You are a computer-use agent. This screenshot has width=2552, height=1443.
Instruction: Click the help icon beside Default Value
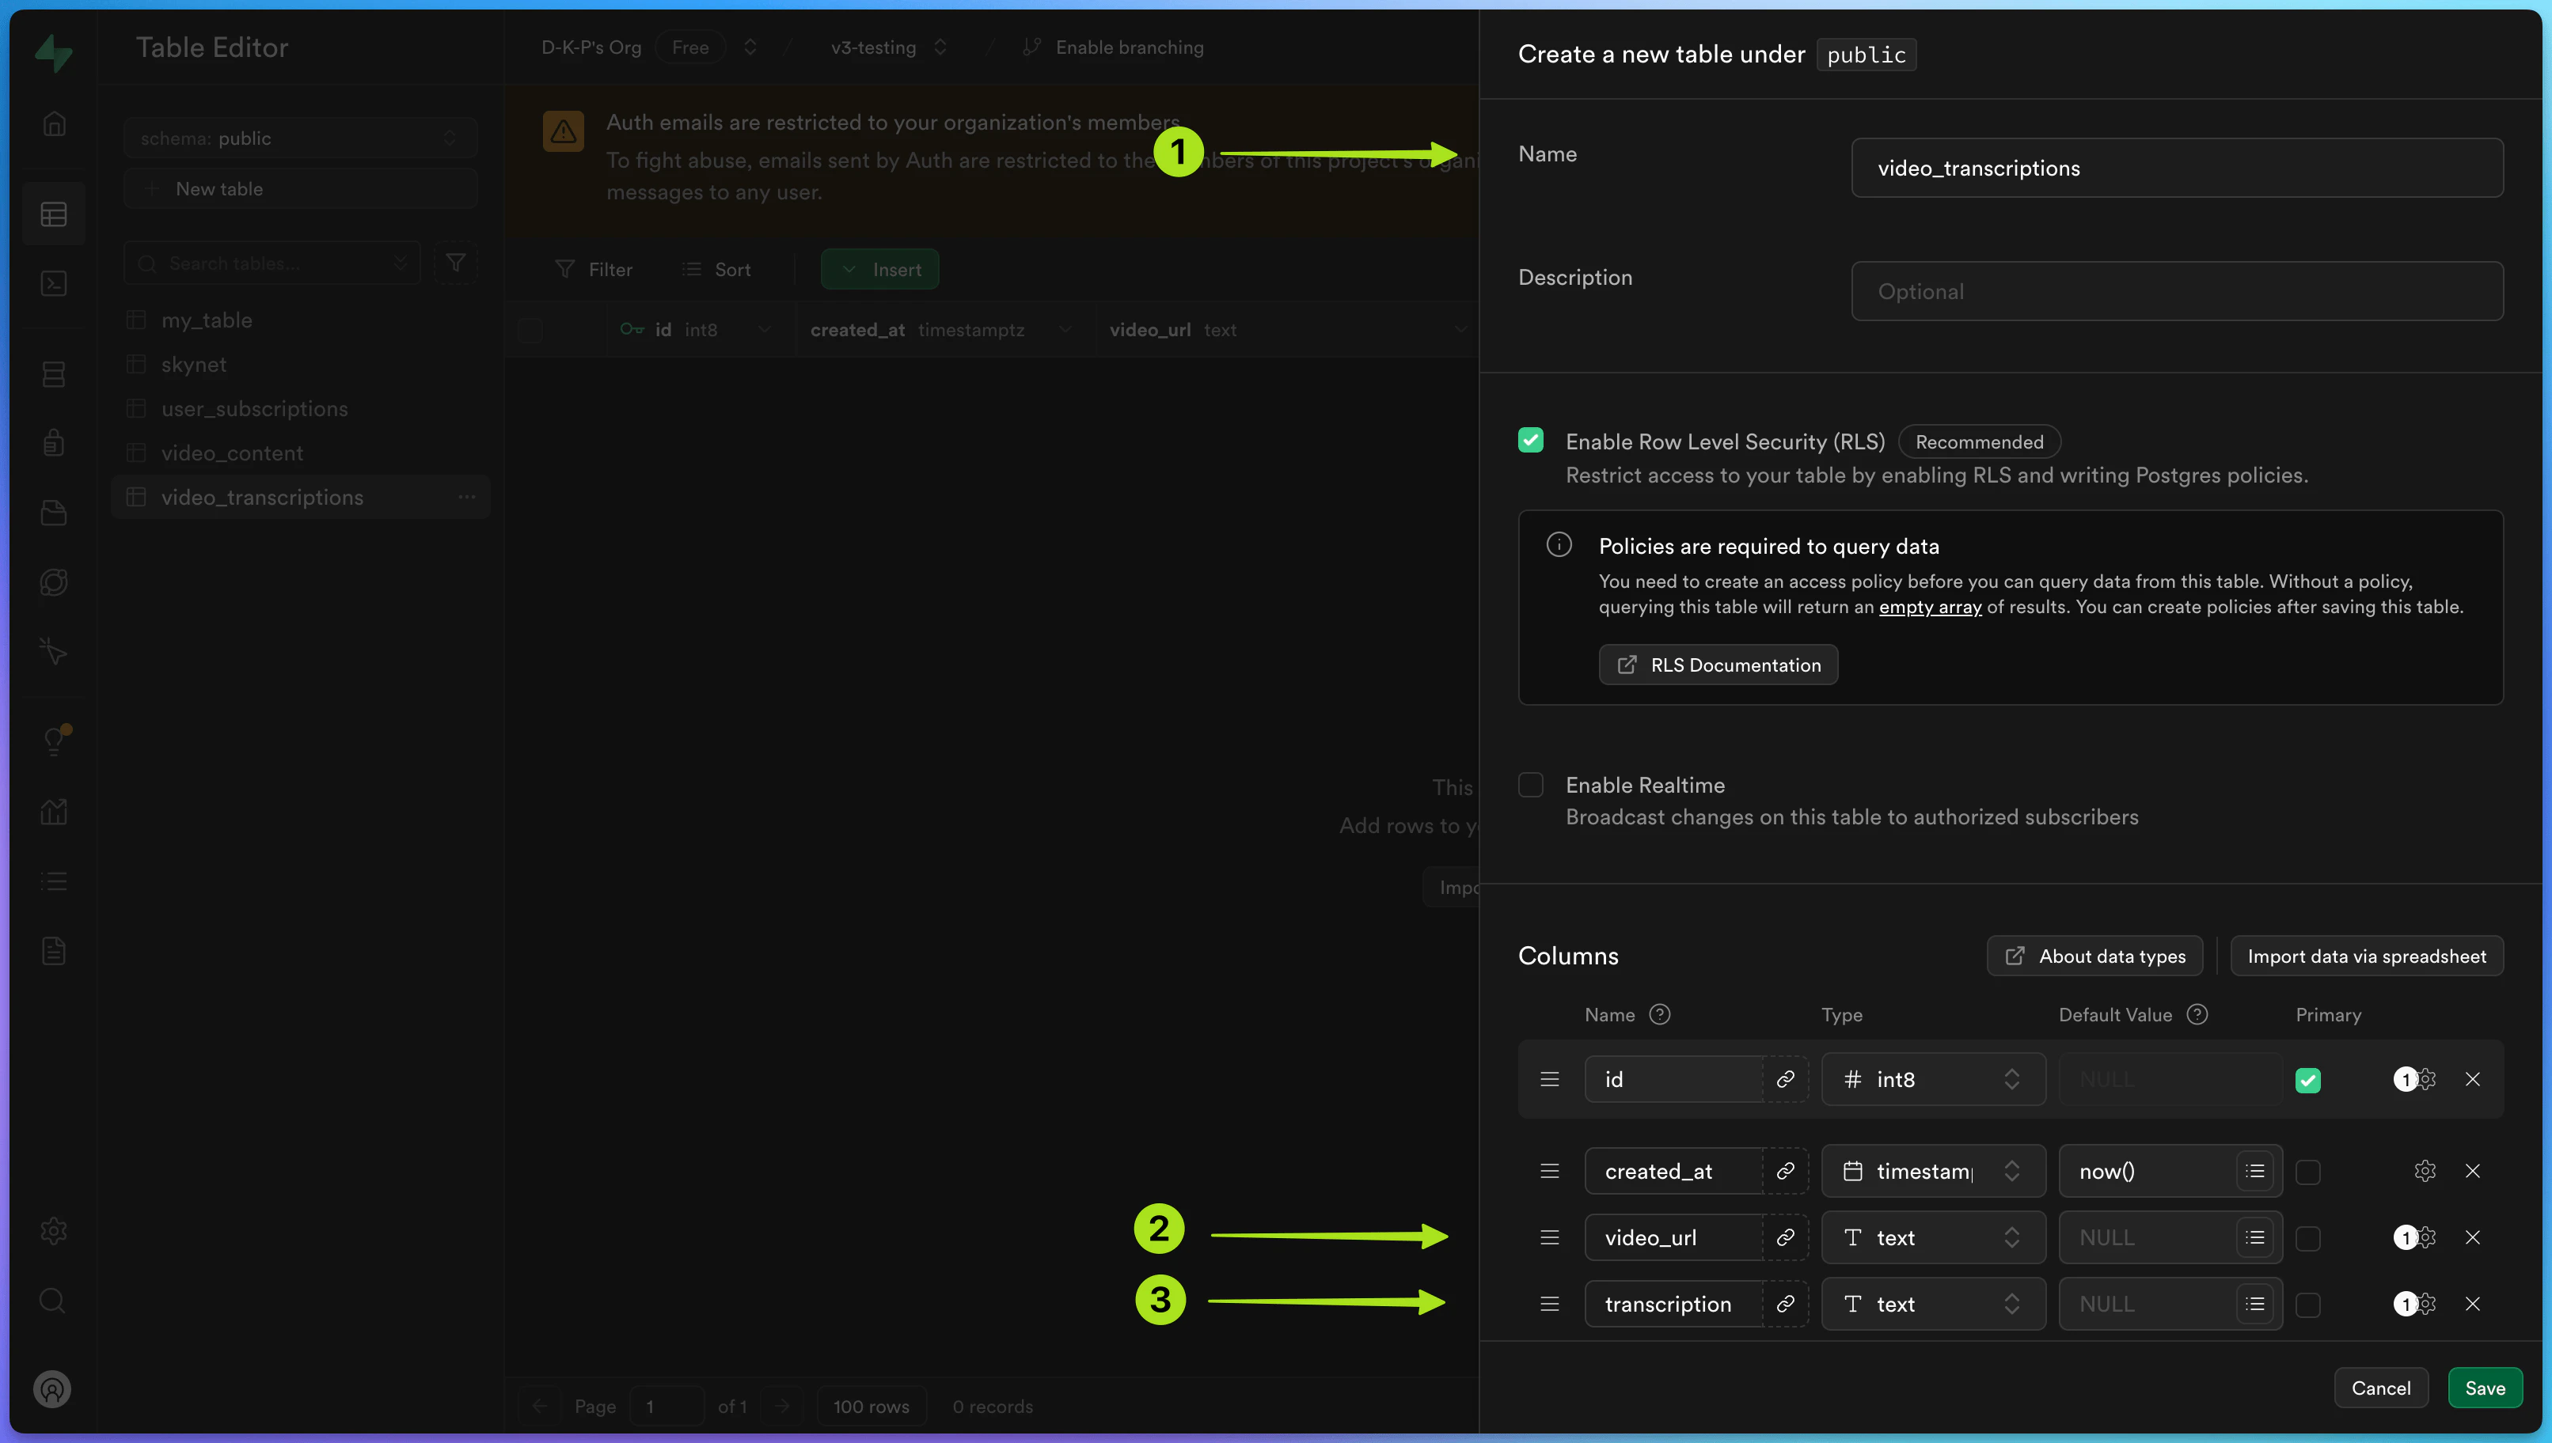click(2196, 1014)
